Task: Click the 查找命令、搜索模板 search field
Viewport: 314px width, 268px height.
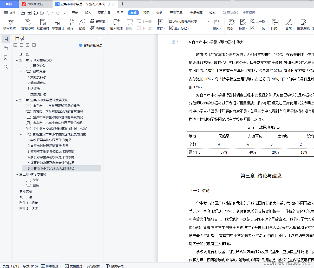Action: coord(239,13)
